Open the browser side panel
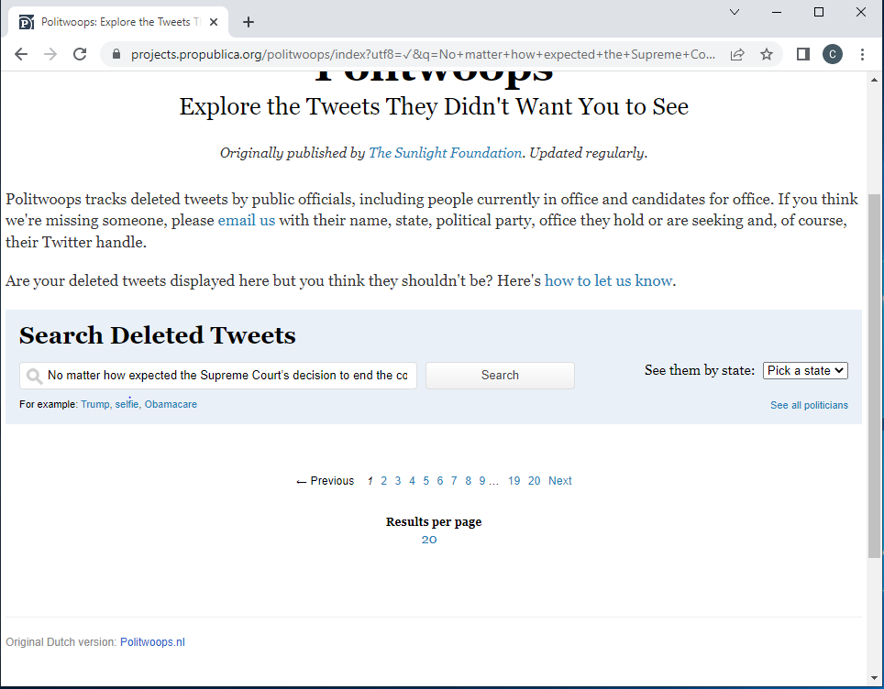This screenshot has width=884, height=689. tap(803, 54)
